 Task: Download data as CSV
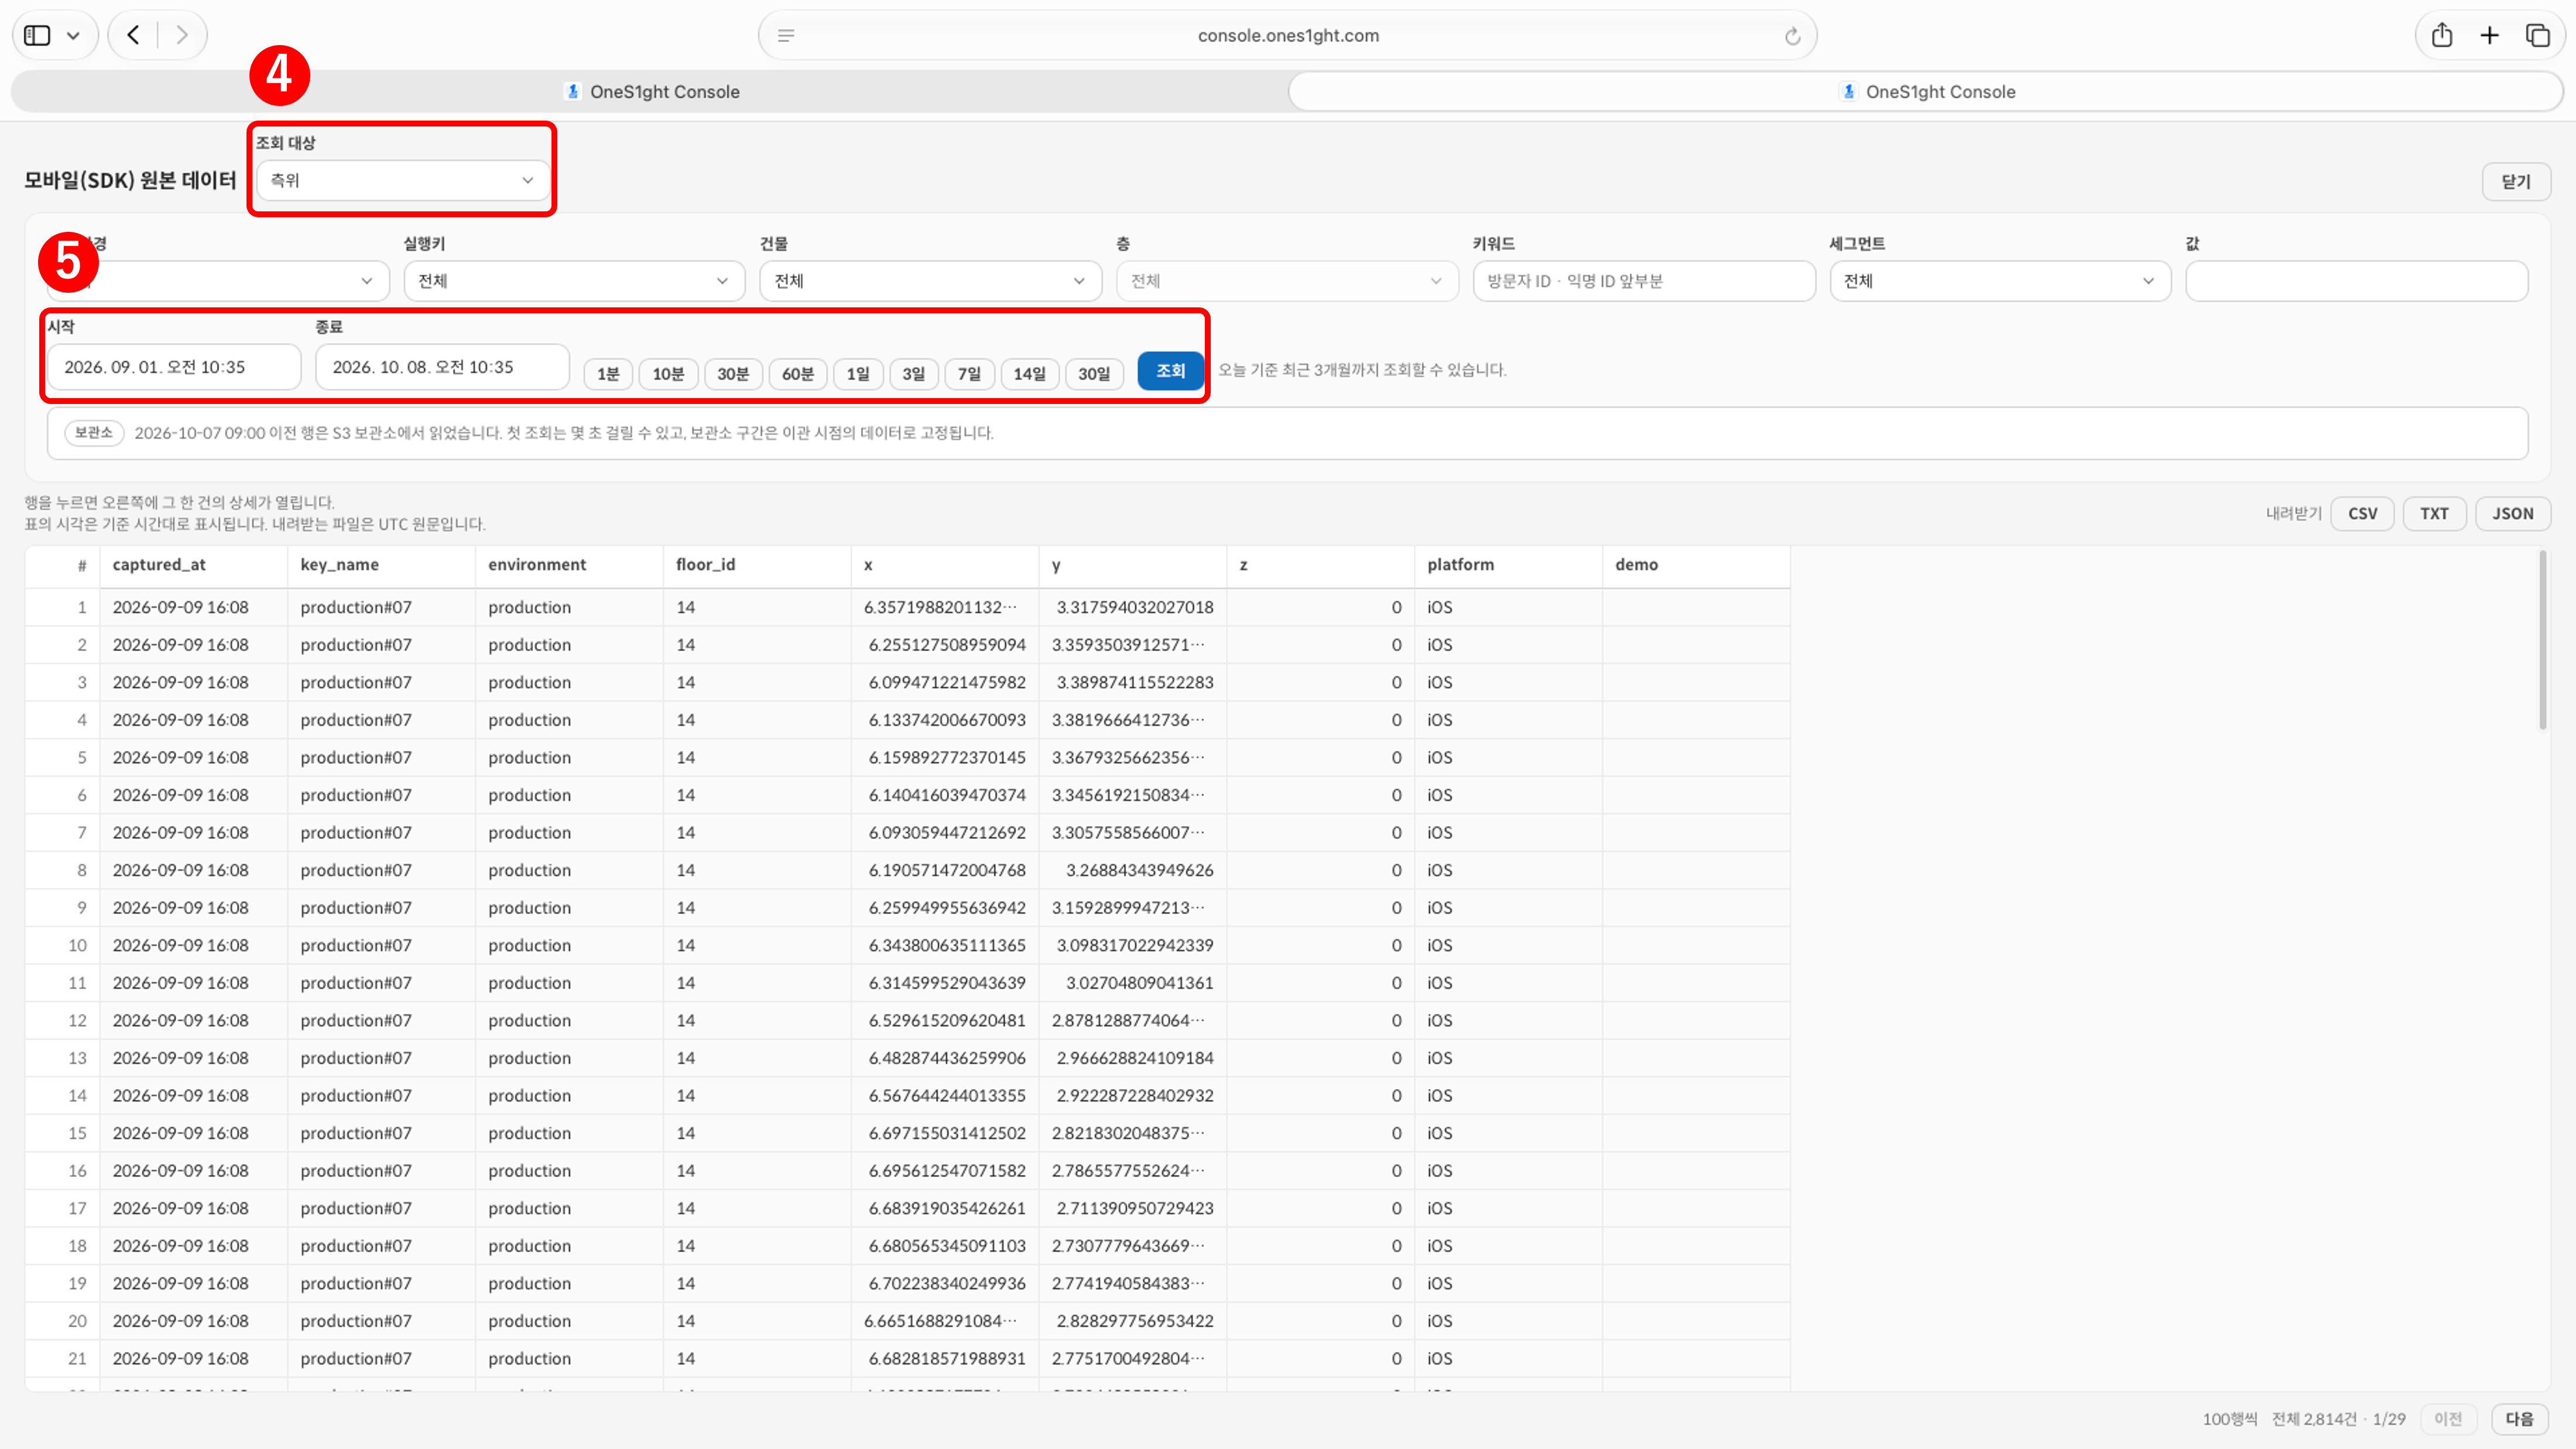2362,514
